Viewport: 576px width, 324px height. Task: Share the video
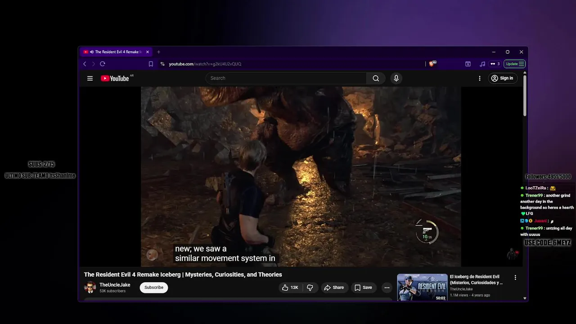click(x=334, y=288)
